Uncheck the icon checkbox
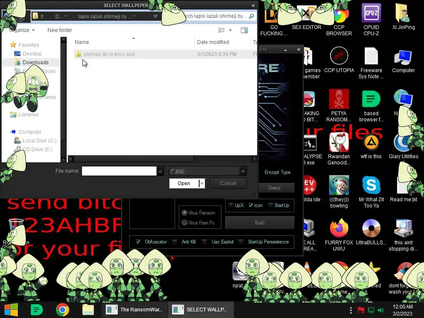Screen dimensions: 424x318 coord(251,205)
